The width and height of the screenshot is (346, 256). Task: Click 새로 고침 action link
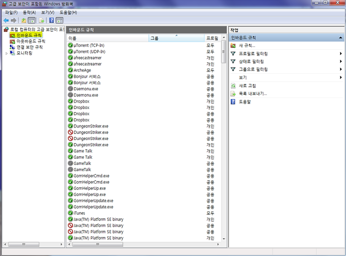[247, 86]
